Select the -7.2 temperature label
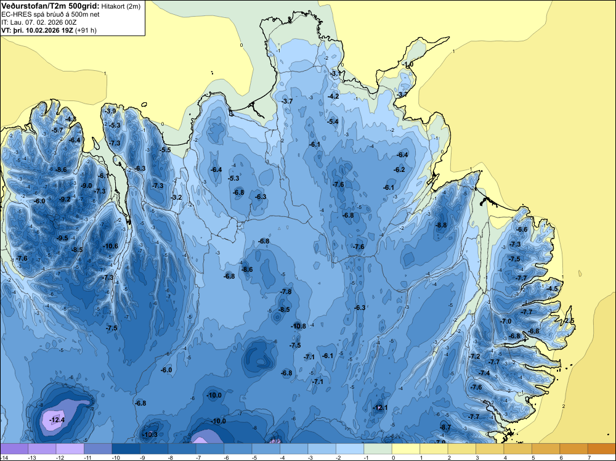Screen dimensions: 616x461 pos(475,356)
